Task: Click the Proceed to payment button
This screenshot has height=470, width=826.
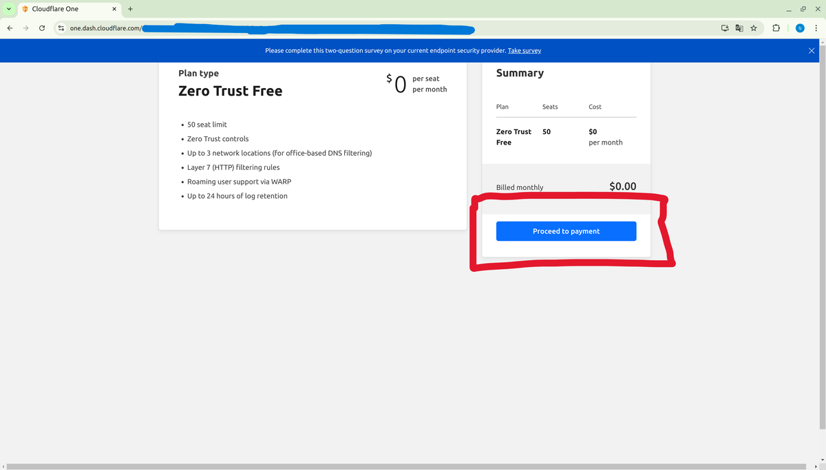Action: [x=566, y=231]
